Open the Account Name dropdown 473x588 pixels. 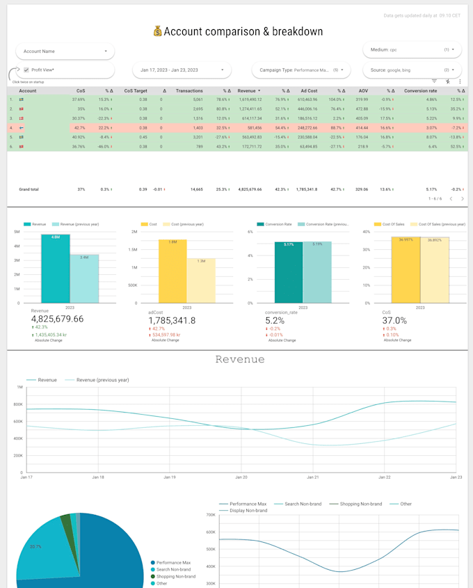point(65,51)
